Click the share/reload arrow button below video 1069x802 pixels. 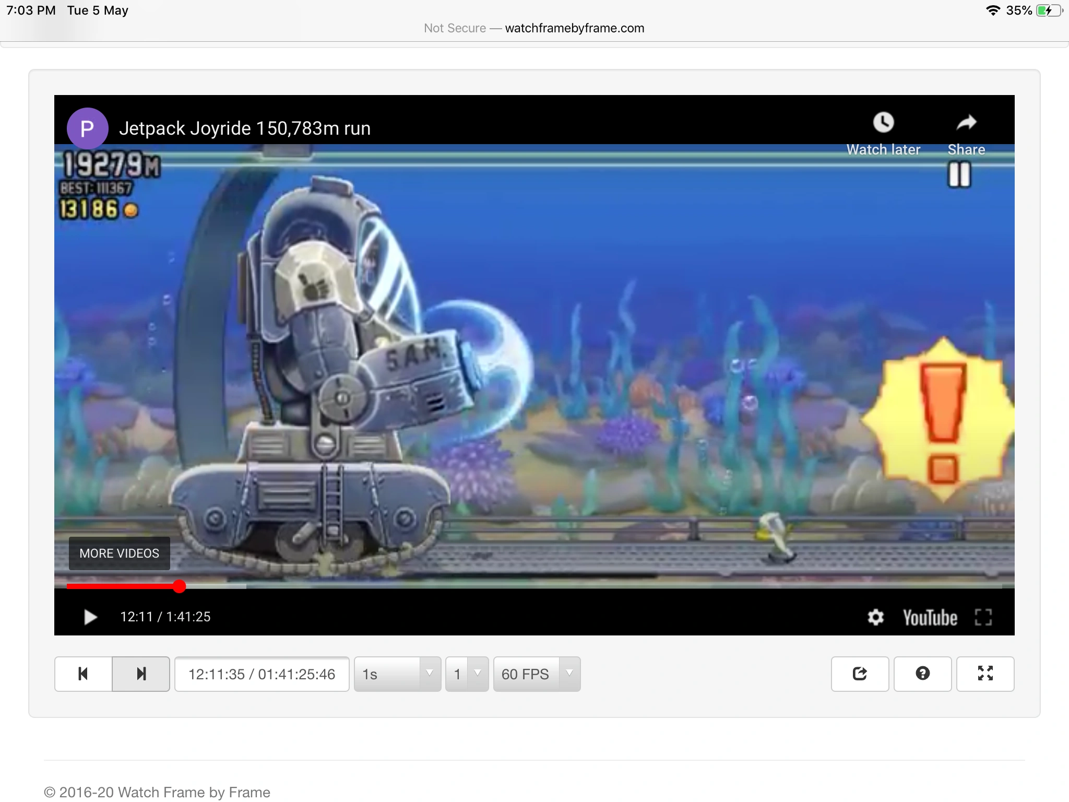click(x=860, y=674)
